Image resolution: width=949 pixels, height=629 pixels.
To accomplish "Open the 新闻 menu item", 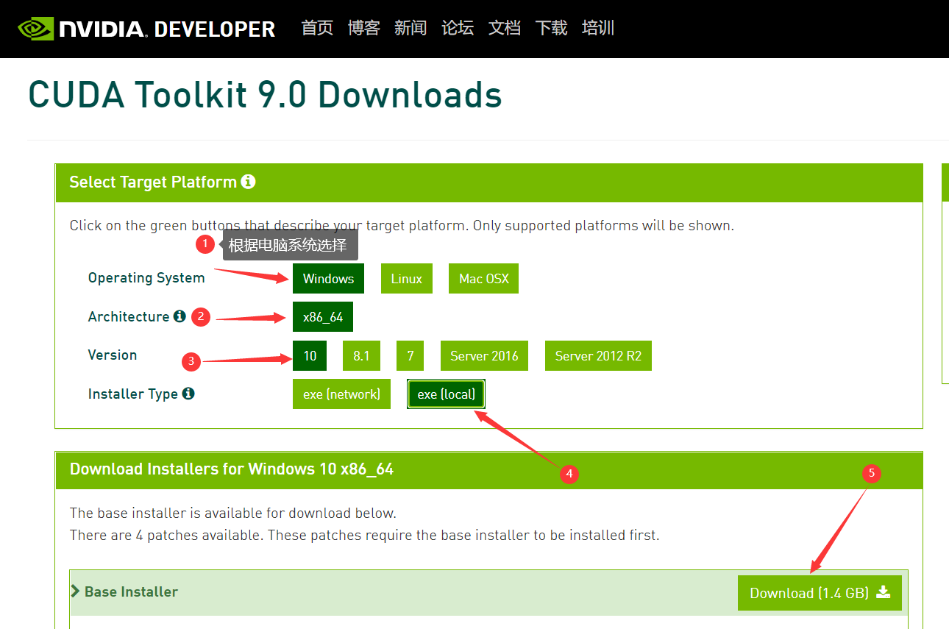I will pyautogui.click(x=410, y=28).
